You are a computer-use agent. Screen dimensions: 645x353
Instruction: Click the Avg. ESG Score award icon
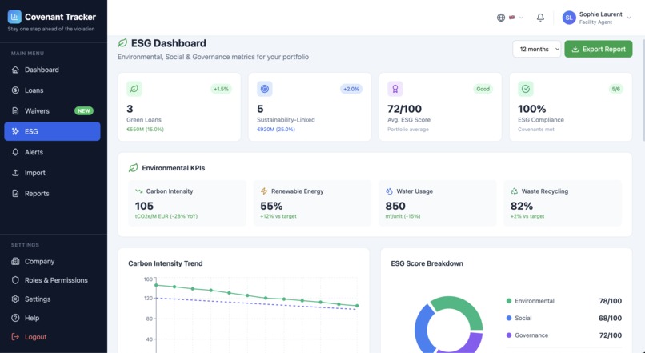click(x=395, y=89)
